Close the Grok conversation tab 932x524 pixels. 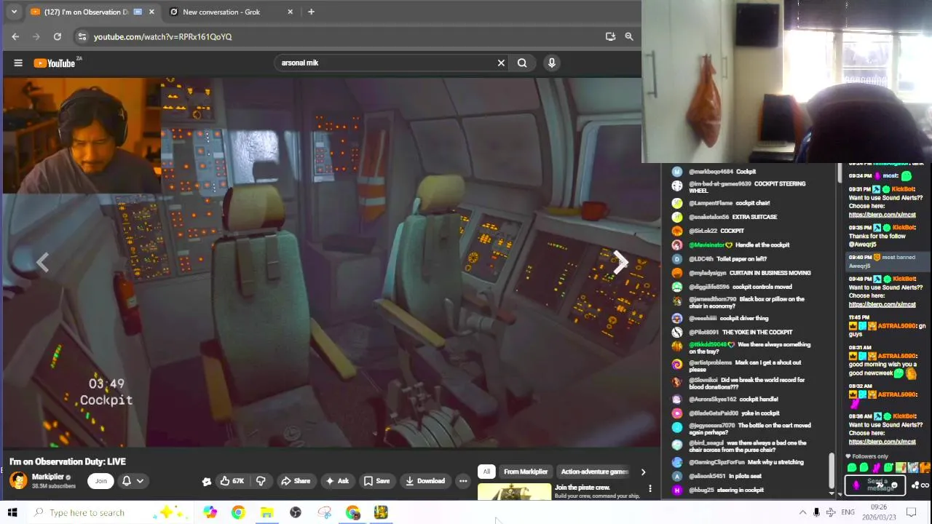coord(291,12)
